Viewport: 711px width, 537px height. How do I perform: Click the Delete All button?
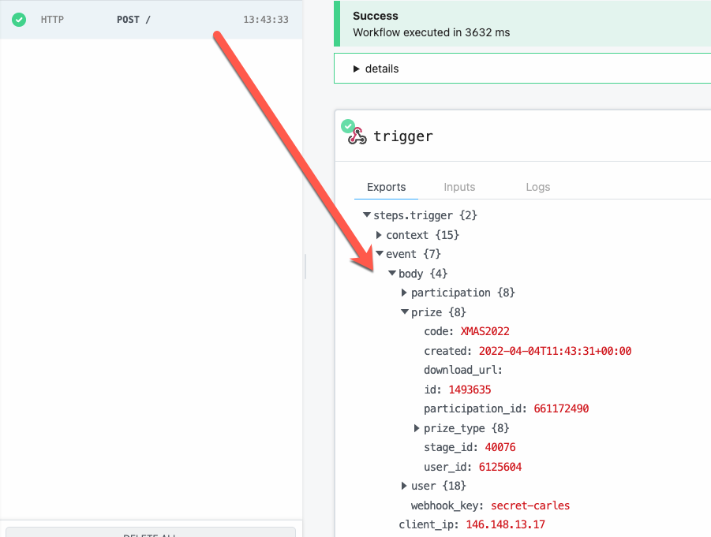click(x=150, y=533)
